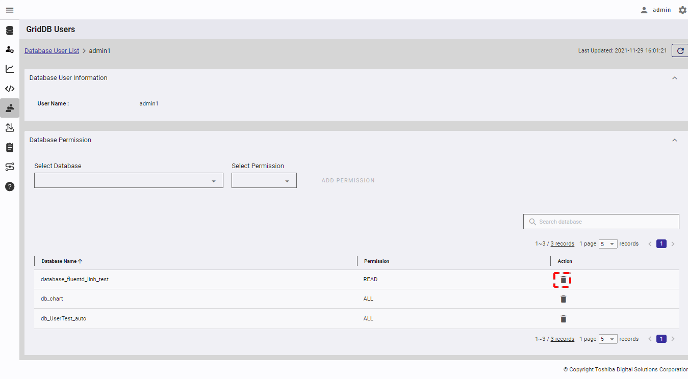Click the Last Updated timestamp

[x=622, y=51]
